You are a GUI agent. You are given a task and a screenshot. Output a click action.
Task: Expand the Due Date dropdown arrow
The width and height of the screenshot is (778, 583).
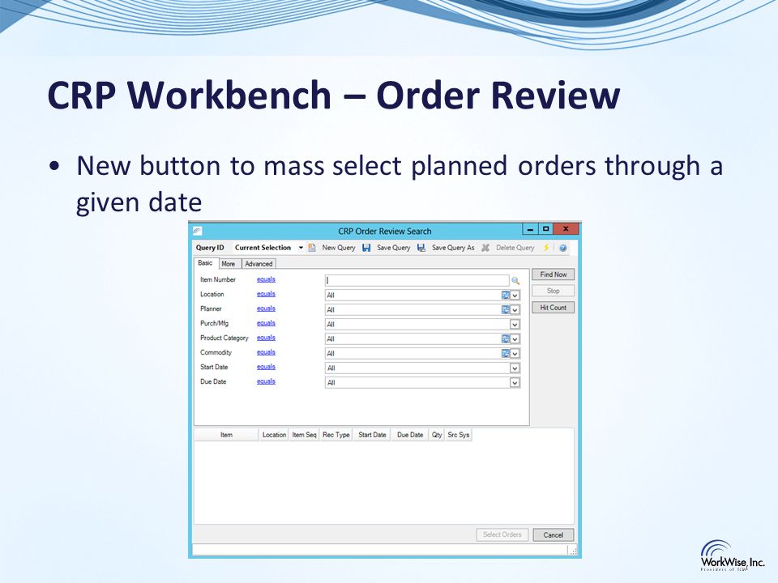pyautogui.click(x=515, y=383)
